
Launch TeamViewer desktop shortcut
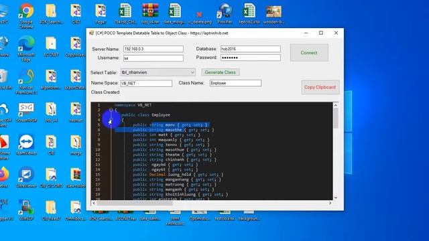[26, 145]
